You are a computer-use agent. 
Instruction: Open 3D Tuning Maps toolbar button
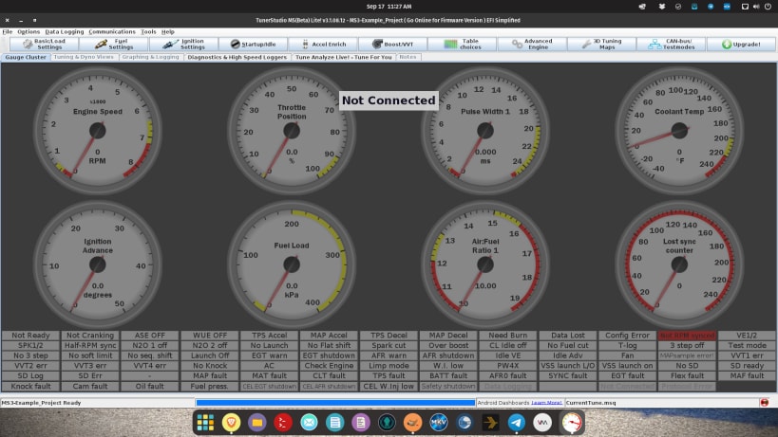[x=602, y=44]
